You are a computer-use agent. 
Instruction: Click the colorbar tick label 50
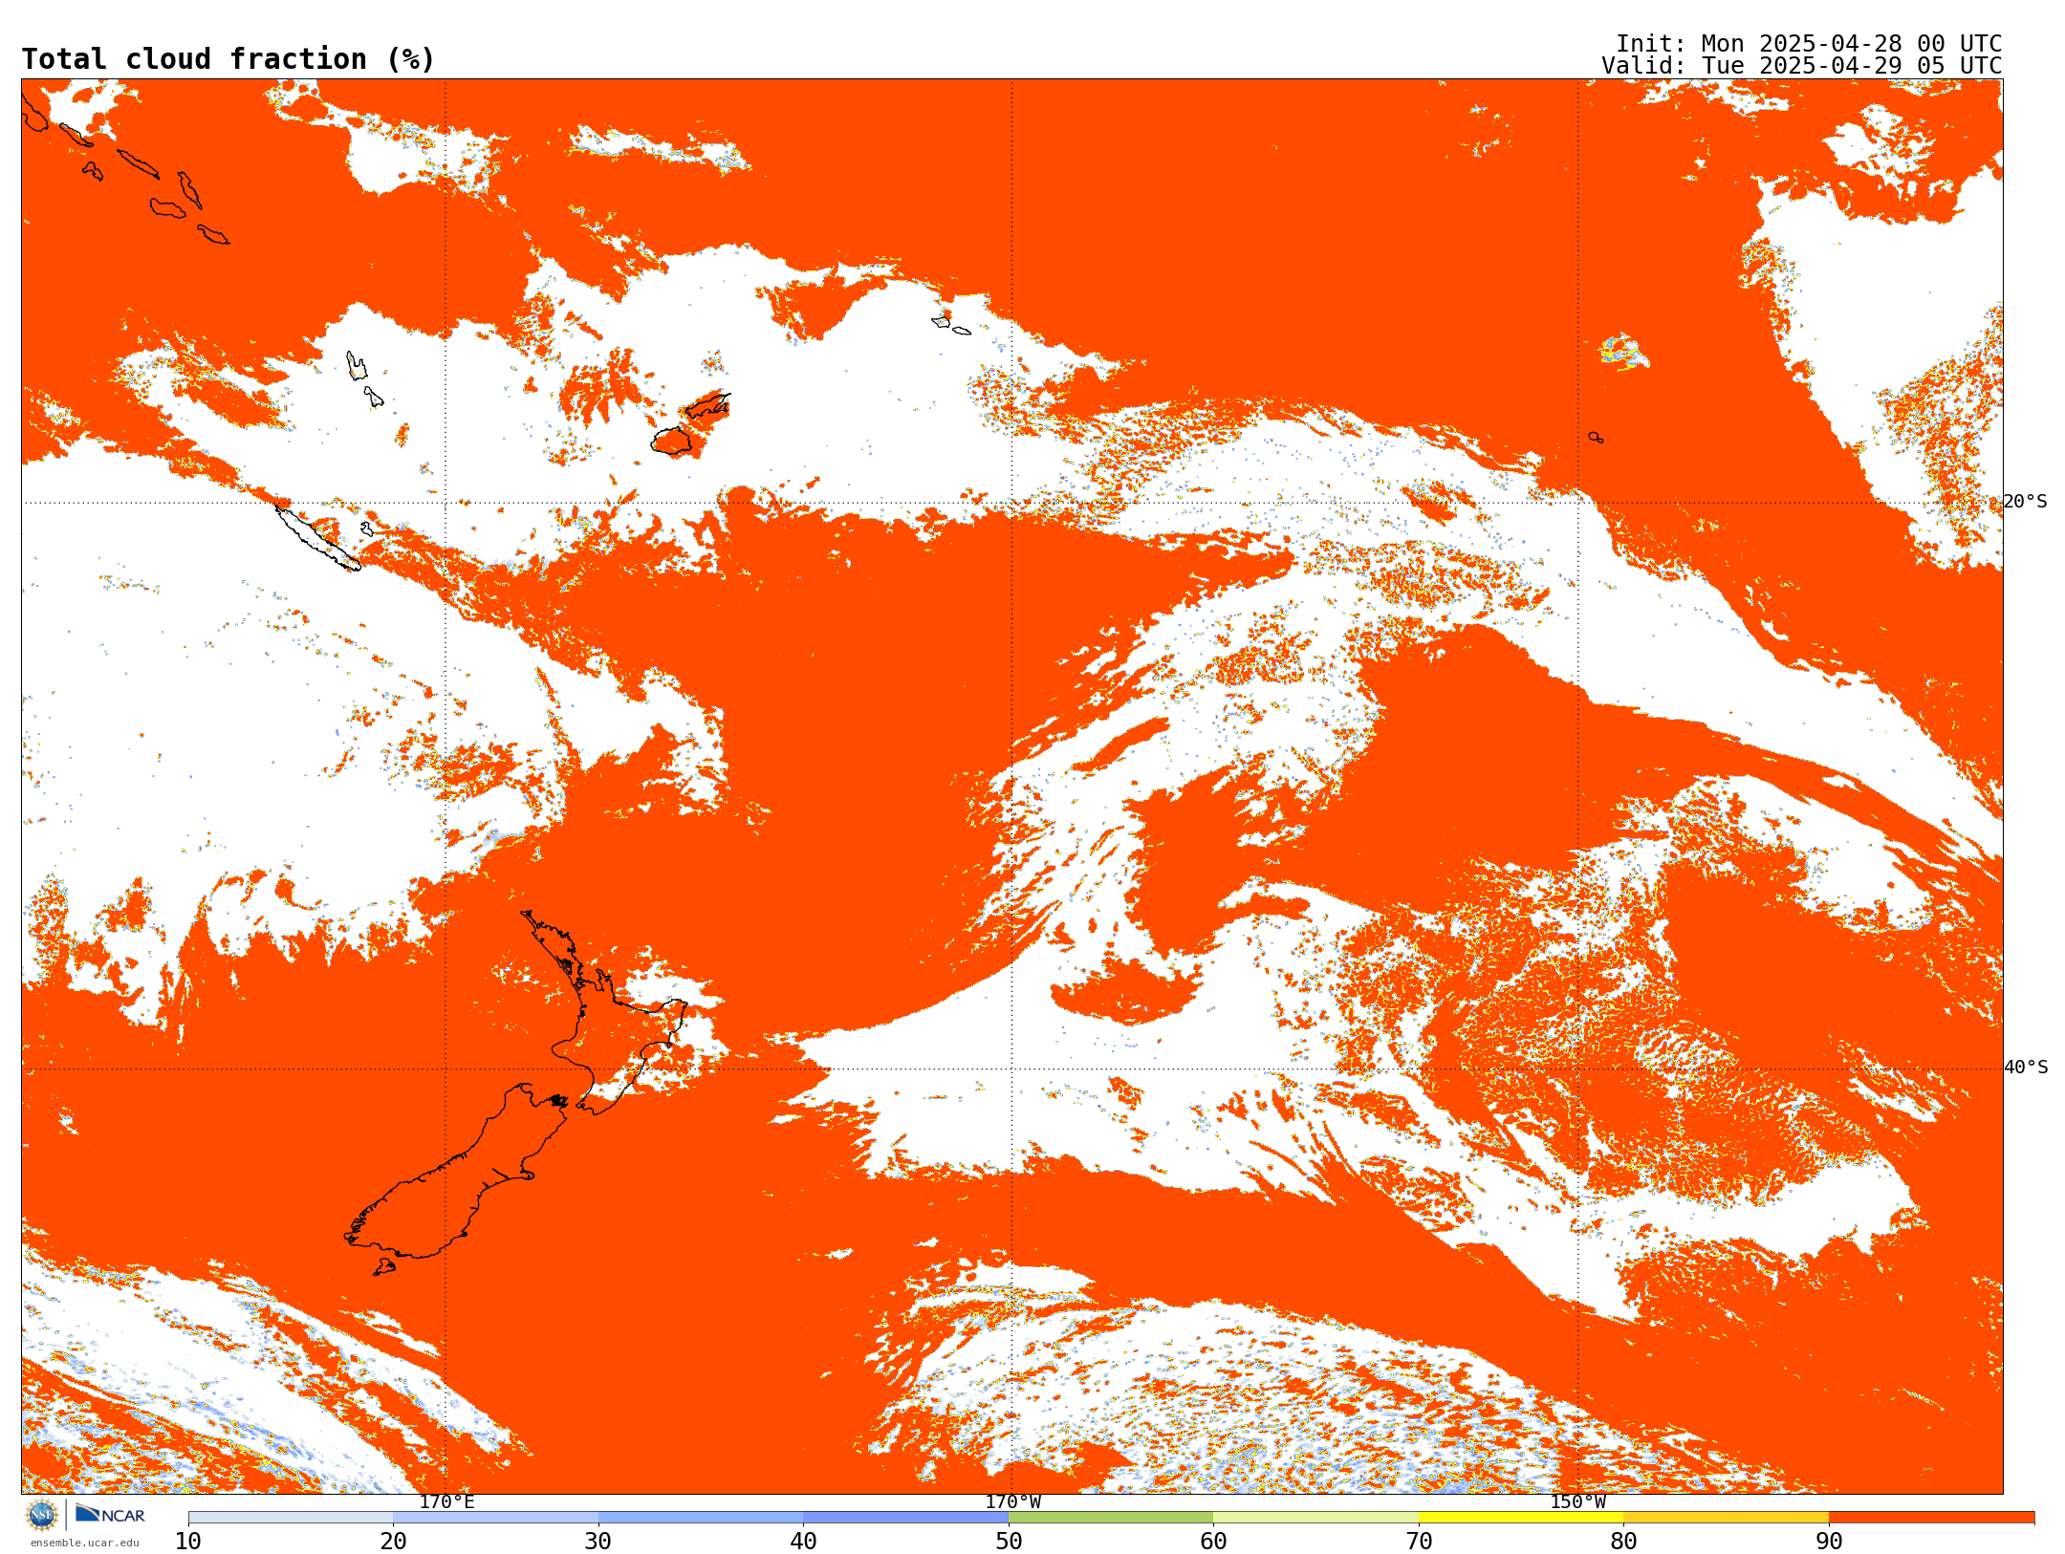point(1009,1542)
